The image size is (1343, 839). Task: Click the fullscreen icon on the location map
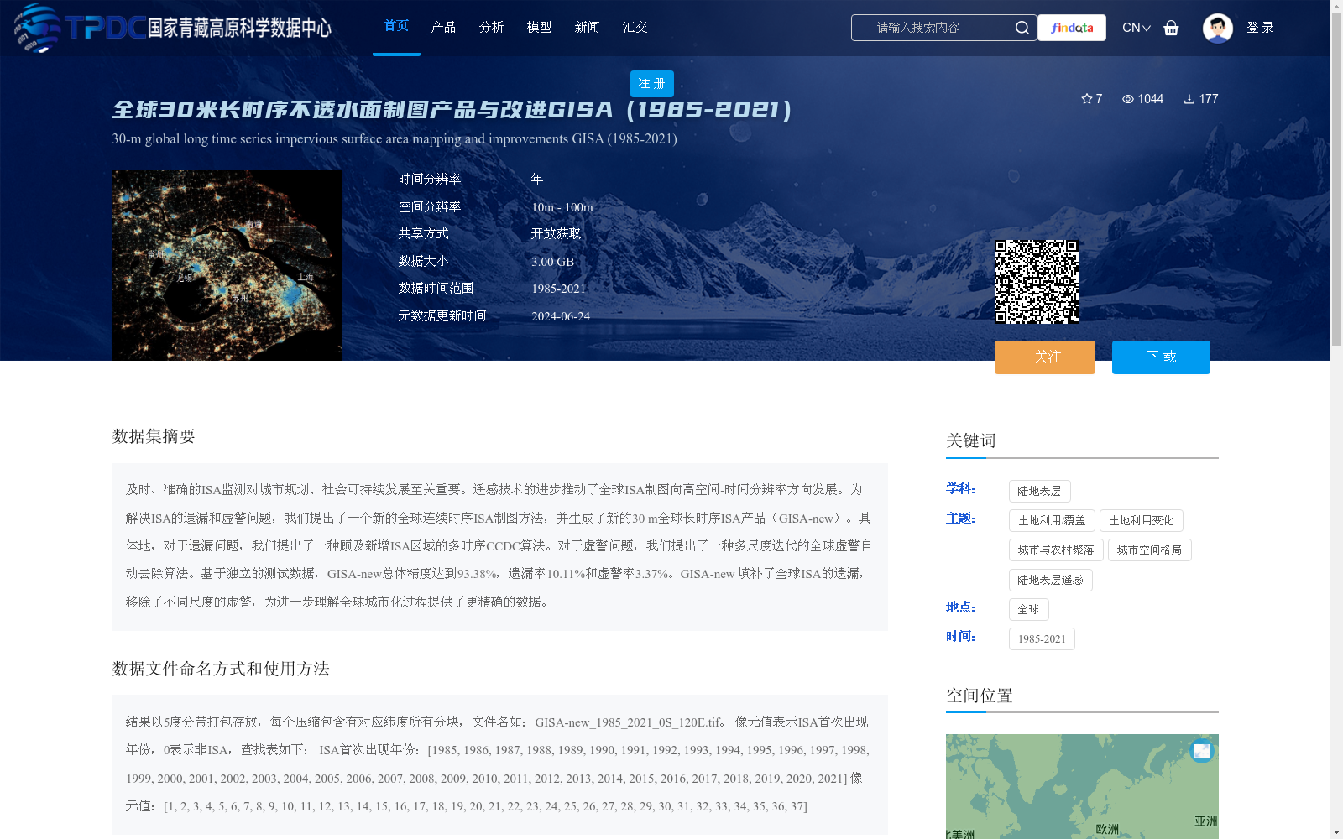click(x=1201, y=751)
